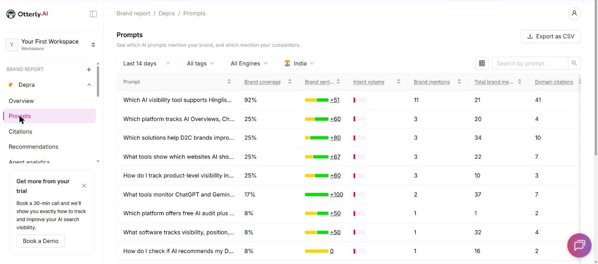Screen dimensions: 598x264
Task: Open prompt 'Which platform offers free AI audit'
Action: point(179,213)
